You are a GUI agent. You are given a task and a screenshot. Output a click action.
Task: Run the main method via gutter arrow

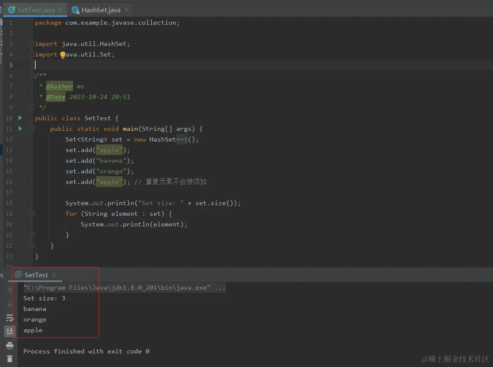coord(20,129)
